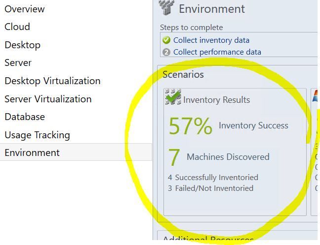The height and width of the screenshot is (245, 320).
Task: Select the Environment sidebar item
Action: 32,153
